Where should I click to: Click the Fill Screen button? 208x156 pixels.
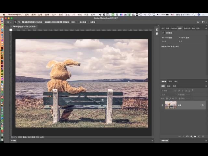click(x=93, y=22)
